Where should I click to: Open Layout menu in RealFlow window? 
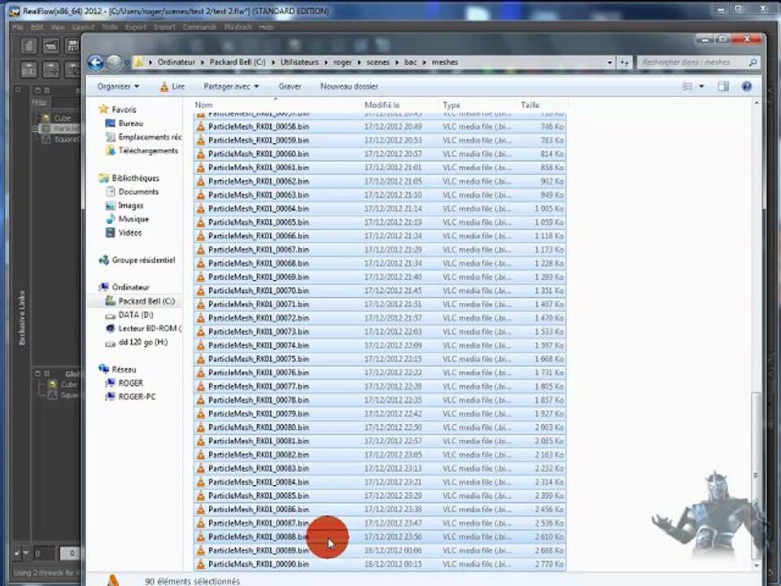(83, 27)
